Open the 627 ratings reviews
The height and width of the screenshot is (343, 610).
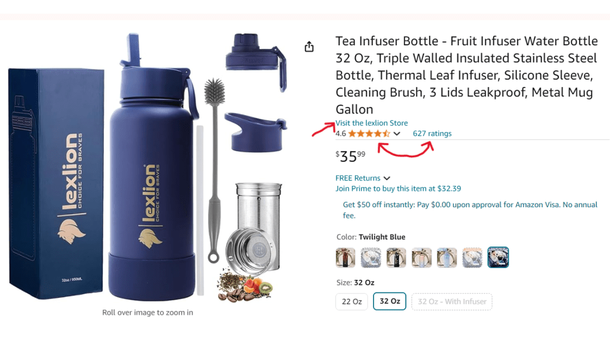pyautogui.click(x=432, y=133)
